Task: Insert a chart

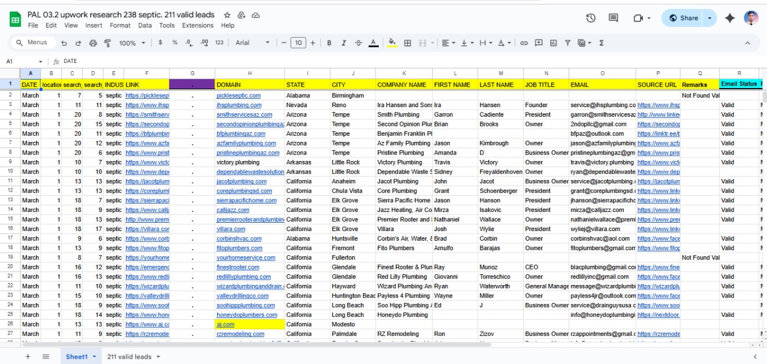Action: pyautogui.click(x=553, y=43)
